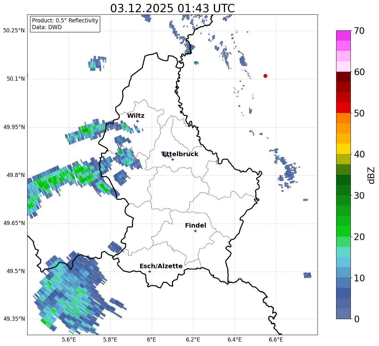Screen dimensions: 379x346
Task: Click the Ettelbruck station cross marker
Action: 173,159
